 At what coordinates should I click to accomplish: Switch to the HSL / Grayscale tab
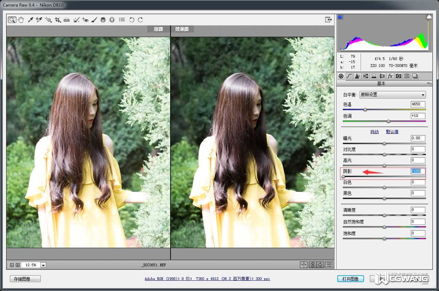[x=365, y=76]
